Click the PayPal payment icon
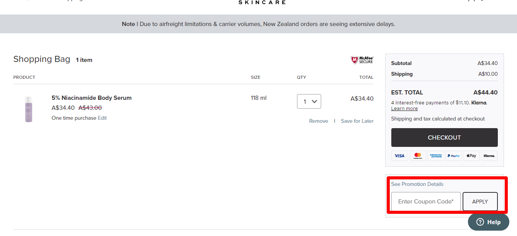This screenshot has height=236, width=517. pyautogui.click(x=454, y=156)
